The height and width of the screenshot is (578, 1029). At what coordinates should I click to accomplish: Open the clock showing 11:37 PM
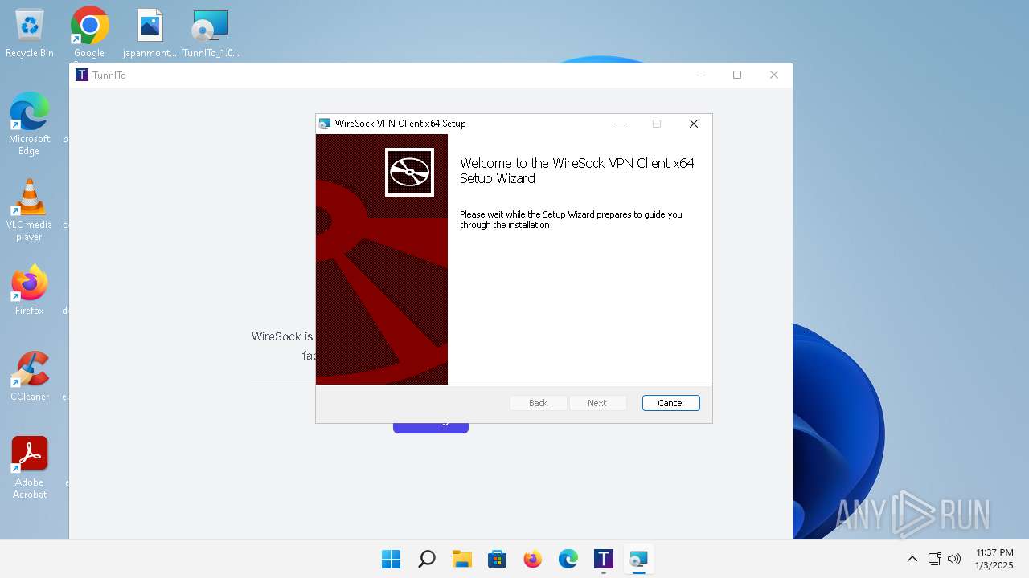pyautogui.click(x=994, y=559)
